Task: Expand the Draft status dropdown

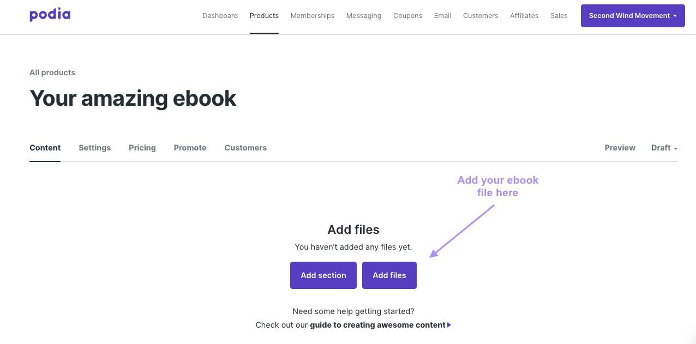Action: (664, 148)
